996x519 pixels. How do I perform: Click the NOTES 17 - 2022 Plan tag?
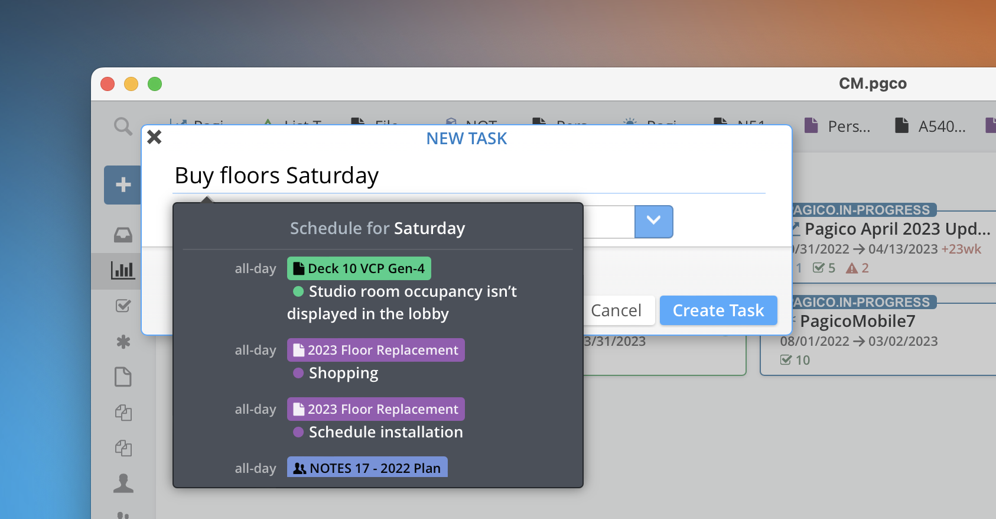[x=367, y=468]
